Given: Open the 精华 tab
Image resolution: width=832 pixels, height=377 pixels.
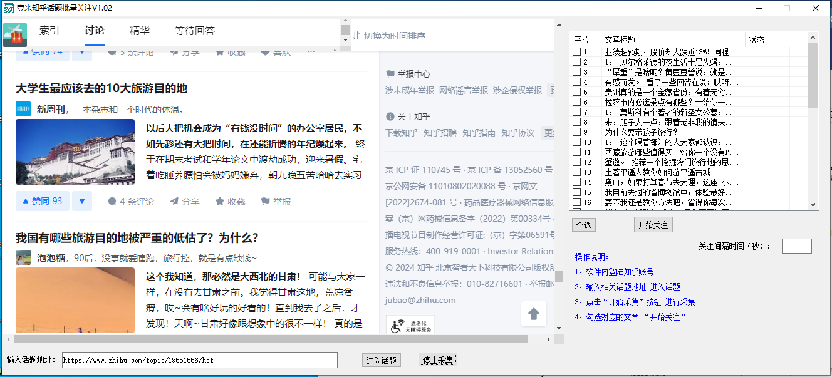Looking at the screenshot, I should (140, 31).
